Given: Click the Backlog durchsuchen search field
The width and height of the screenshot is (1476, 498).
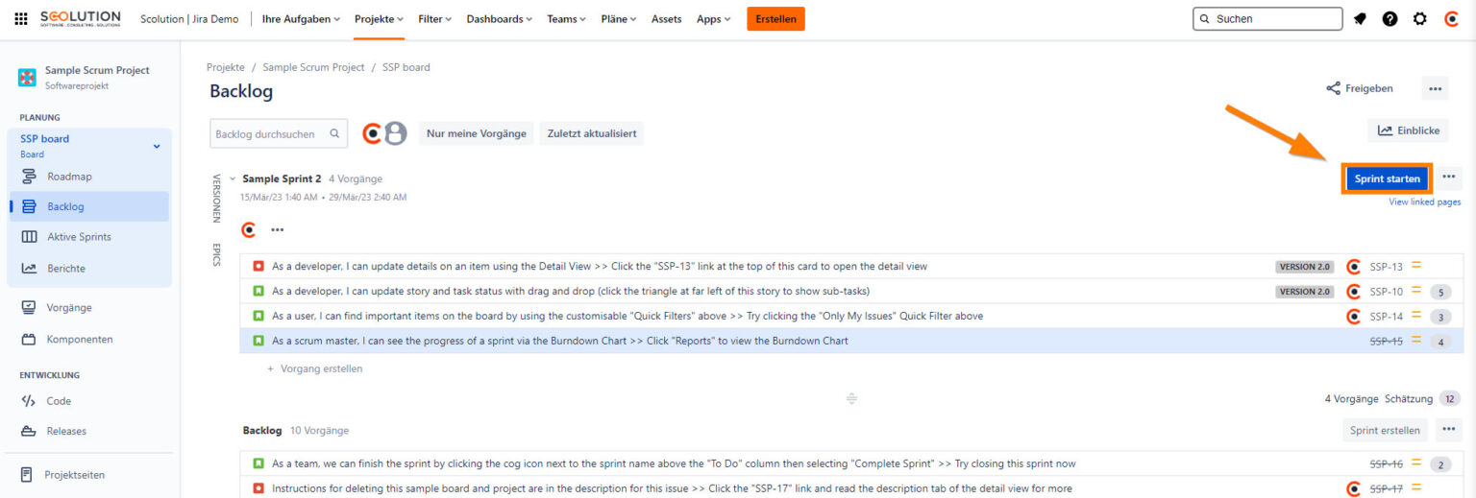Looking at the screenshot, I should [271, 134].
